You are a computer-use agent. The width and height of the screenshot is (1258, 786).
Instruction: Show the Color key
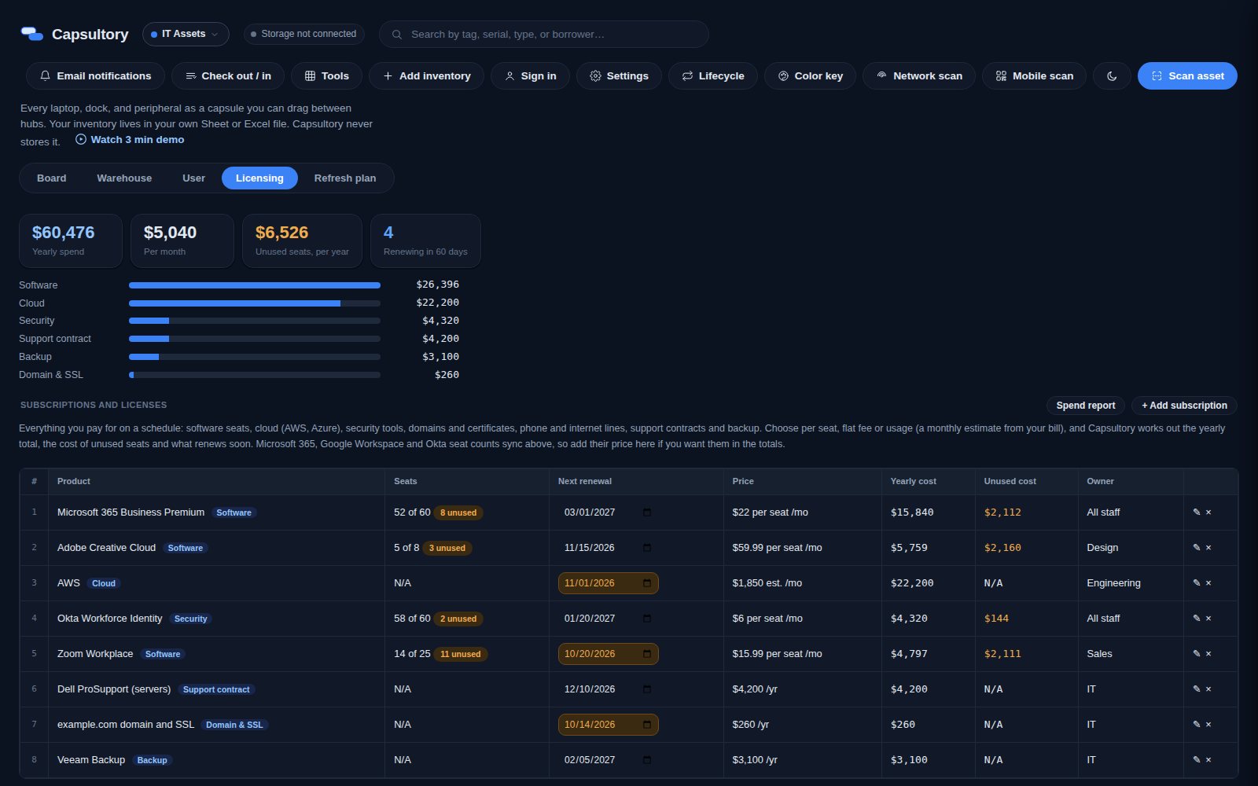810,75
